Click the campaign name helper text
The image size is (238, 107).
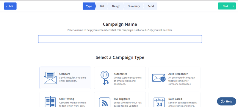point(120,30)
